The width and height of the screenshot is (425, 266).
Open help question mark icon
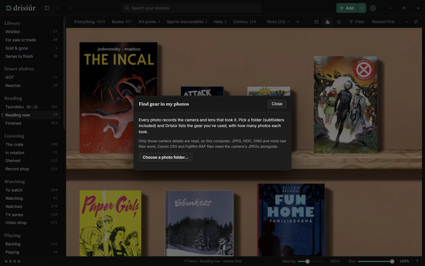click(417, 261)
